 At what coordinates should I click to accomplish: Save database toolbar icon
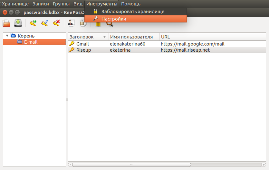click(18, 23)
